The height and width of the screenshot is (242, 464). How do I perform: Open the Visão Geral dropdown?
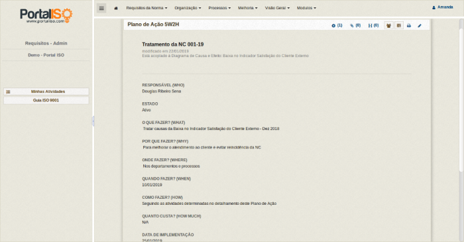click(x=277, y=8)
